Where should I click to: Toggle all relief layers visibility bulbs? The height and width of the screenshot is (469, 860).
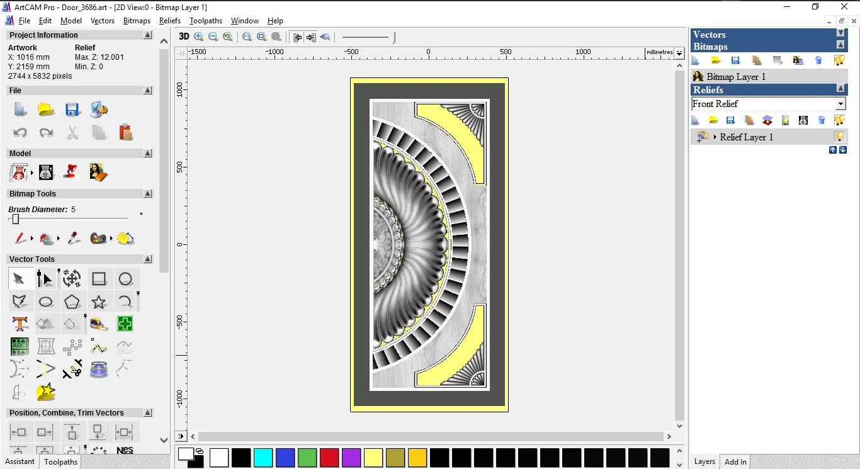click(839, 120)
